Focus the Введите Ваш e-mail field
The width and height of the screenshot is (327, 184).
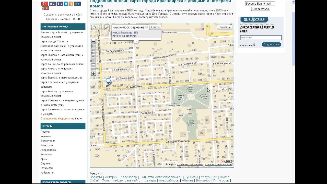(260, 4)
